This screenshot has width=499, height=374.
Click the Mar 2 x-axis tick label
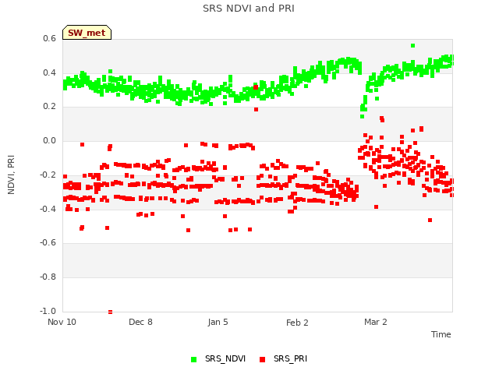click(376, 322)
